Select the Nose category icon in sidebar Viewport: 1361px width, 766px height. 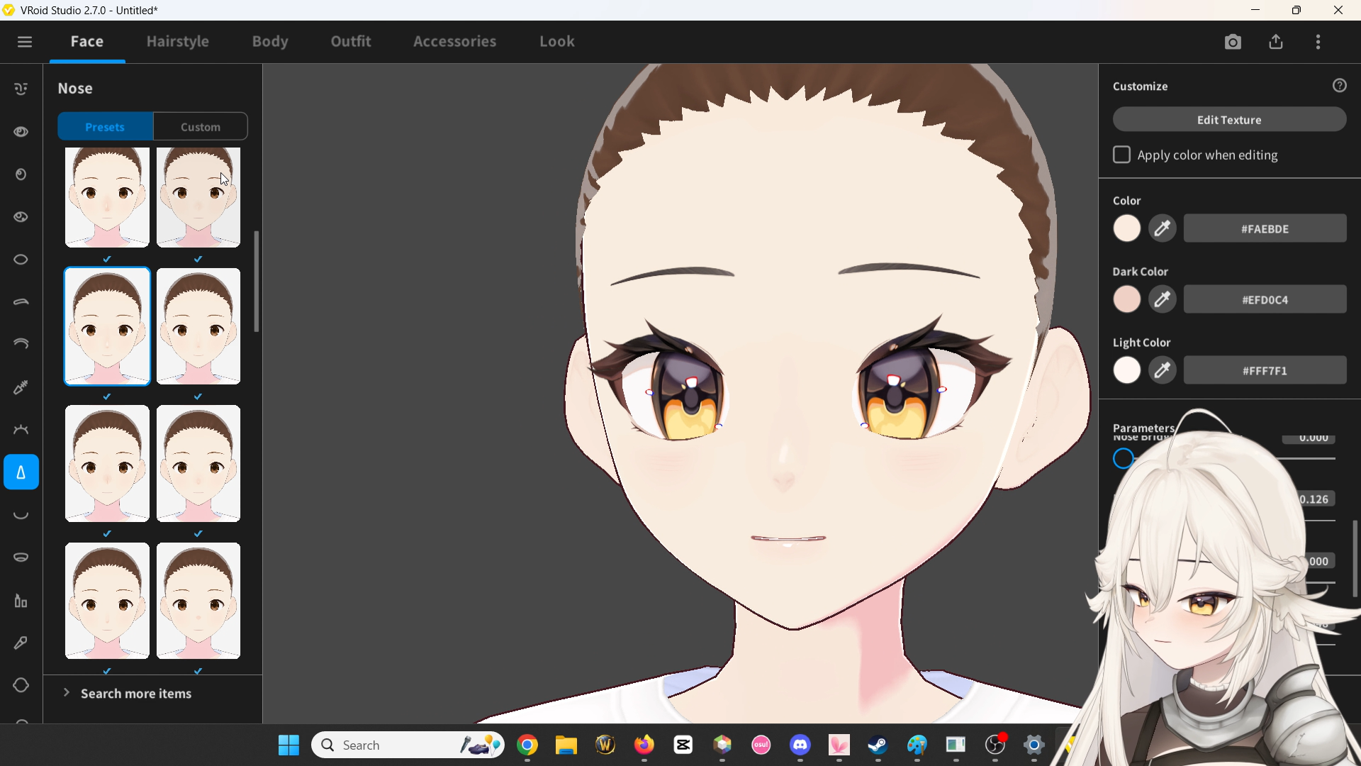click(x=21, y=472)
